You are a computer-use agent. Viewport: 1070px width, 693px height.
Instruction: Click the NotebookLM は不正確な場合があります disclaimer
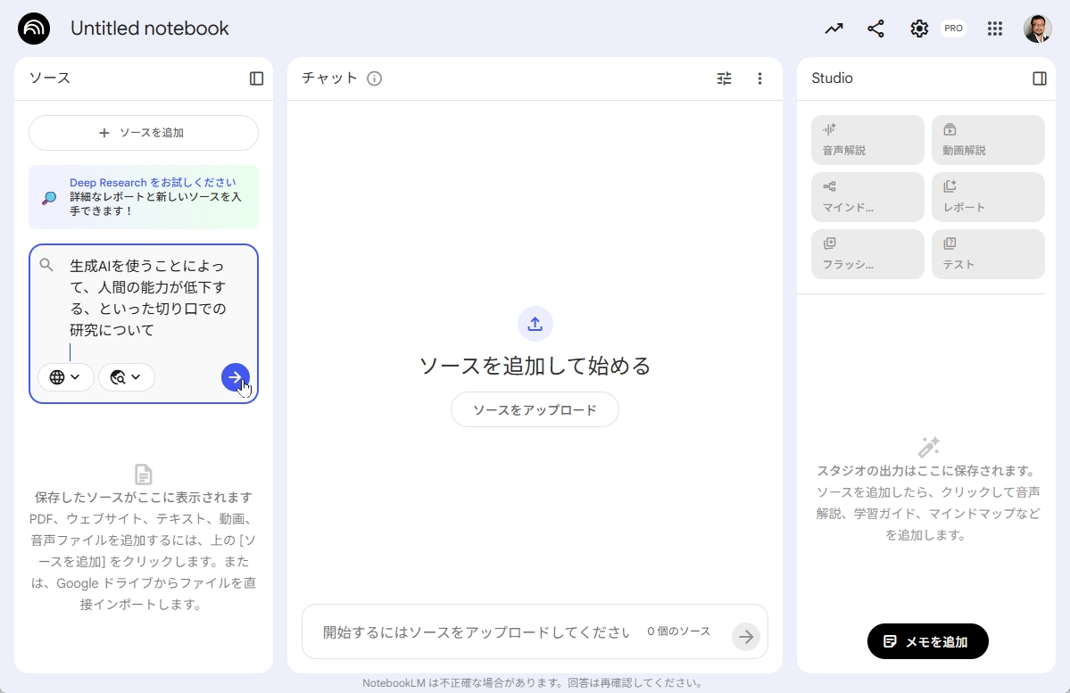click(x=535, y=683)
